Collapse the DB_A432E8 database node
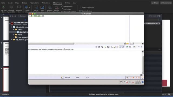This screenshot has height=97, width=173. tap(11, 27)
